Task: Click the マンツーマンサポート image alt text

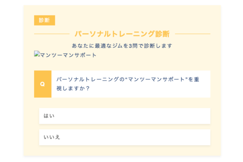Action: (x=68, y=55)
